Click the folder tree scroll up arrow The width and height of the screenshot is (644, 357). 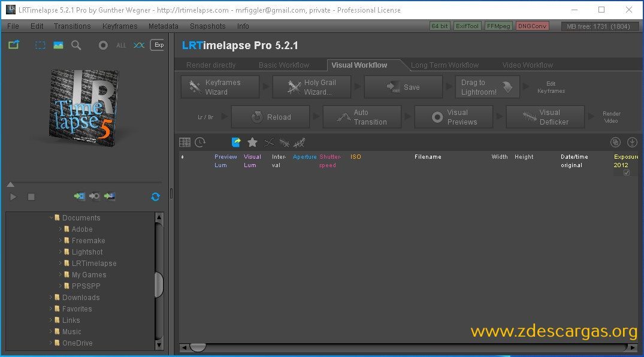click(159, 217)
